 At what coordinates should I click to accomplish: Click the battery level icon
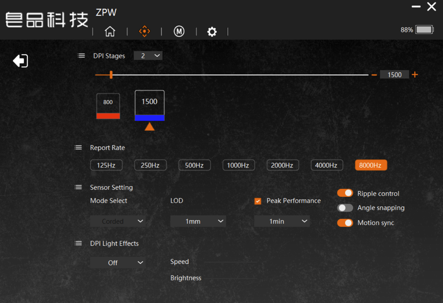(424, 30)
